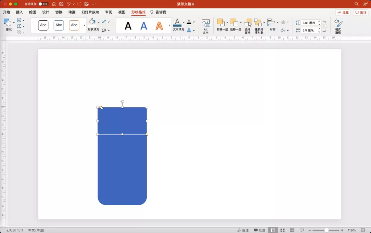Image resolution: width=371 pixels, height=233 pixels.
Task: Switch to reading view icon
Action: (292, 230)
